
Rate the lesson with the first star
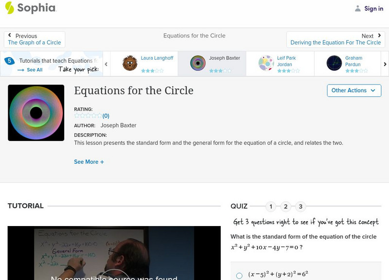76,116
